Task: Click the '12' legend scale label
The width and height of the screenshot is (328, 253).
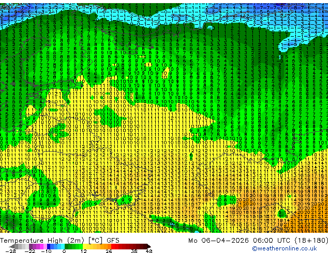Action: coord(84,251)
